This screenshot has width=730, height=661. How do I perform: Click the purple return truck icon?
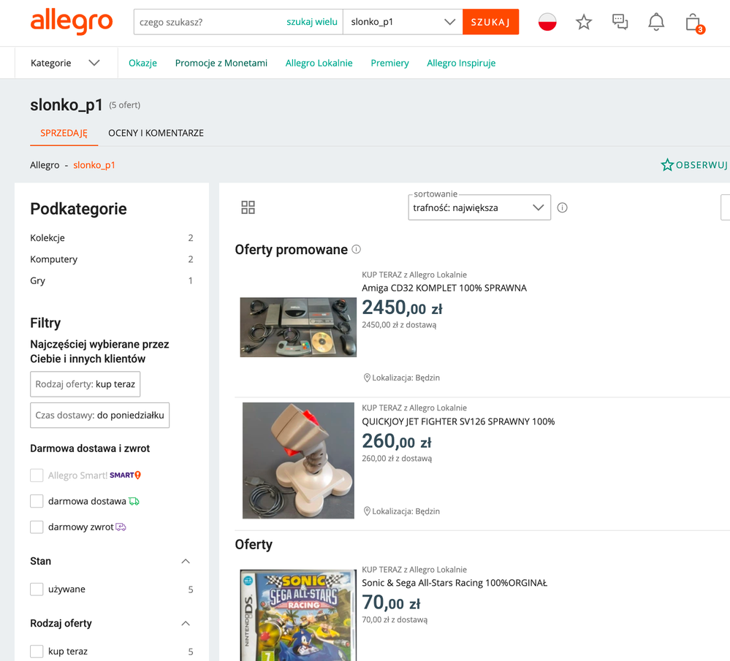[121, 527]
